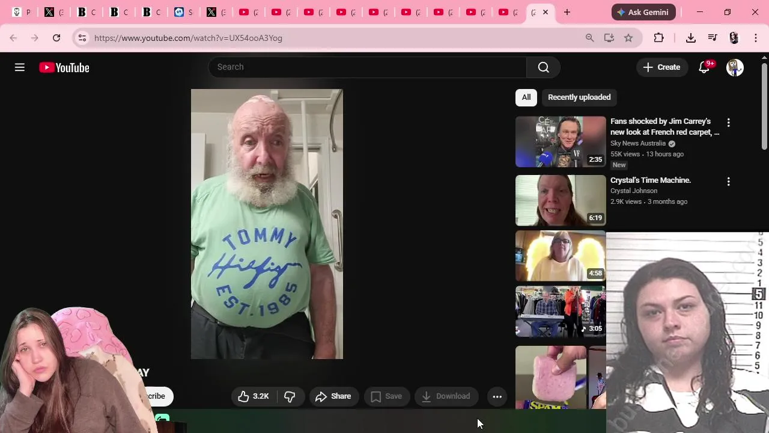Go to the YouTube home logo

[x=64, y=67]
